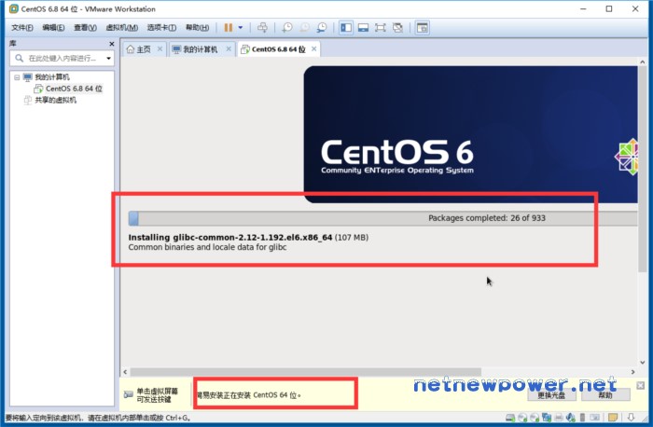This screenshot has width=653, height=427.
Task: Toggle the thumbnail bar view icon
Action: tap(363, 27)
